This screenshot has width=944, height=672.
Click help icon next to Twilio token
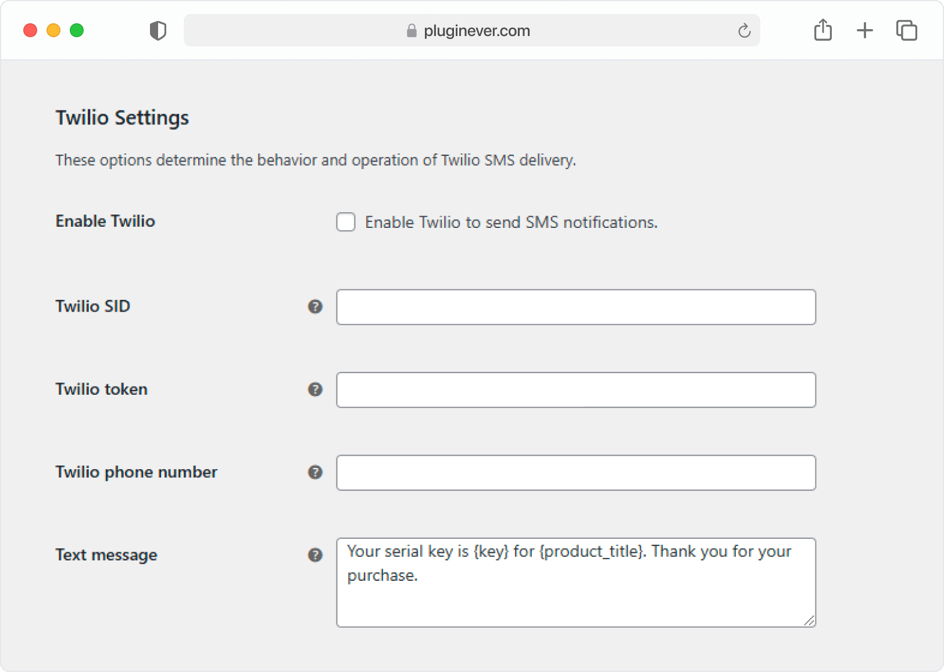tap(315, 389)
